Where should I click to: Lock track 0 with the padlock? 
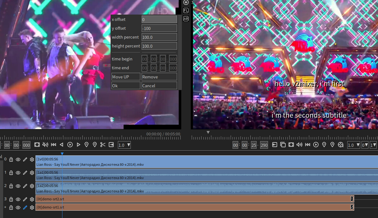click(x=11, y=159)
